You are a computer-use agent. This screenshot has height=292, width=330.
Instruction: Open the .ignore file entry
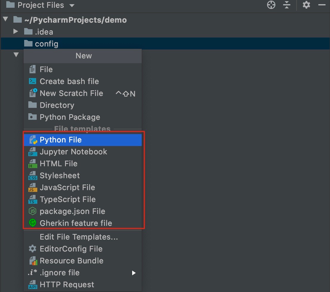83,273
